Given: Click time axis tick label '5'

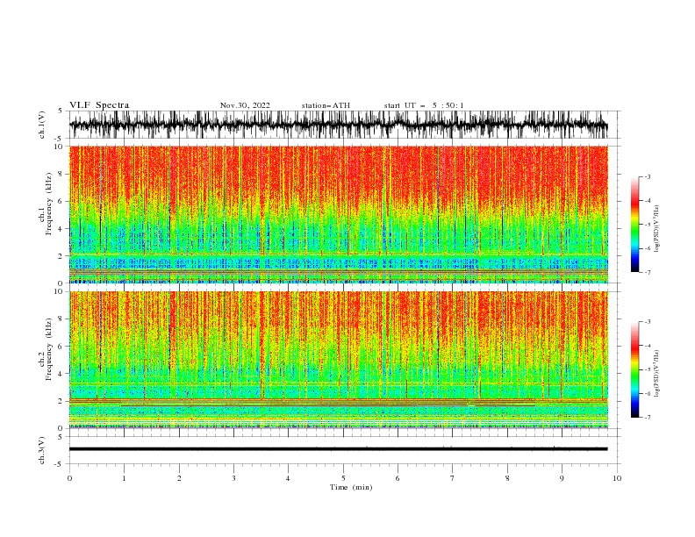Looking at the screenshot, I should [343, 478].
